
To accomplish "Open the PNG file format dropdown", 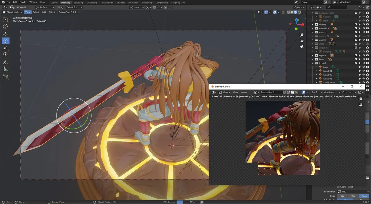I will (353, 192).
